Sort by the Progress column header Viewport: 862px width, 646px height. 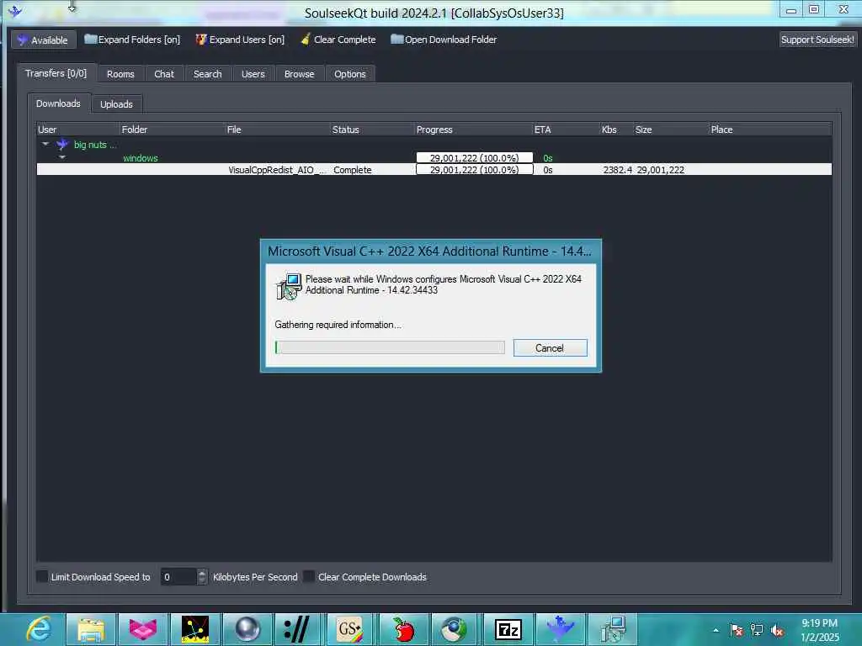[x=473, y=130]
